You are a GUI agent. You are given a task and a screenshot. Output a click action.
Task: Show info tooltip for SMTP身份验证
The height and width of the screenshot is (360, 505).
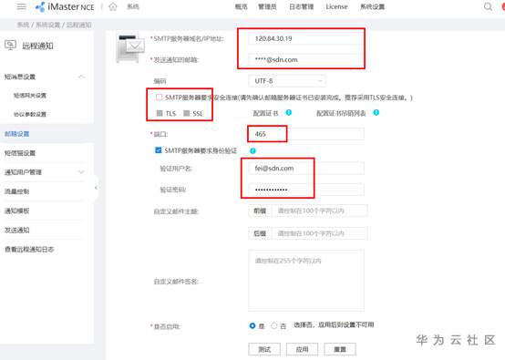(x=252, y=150)
